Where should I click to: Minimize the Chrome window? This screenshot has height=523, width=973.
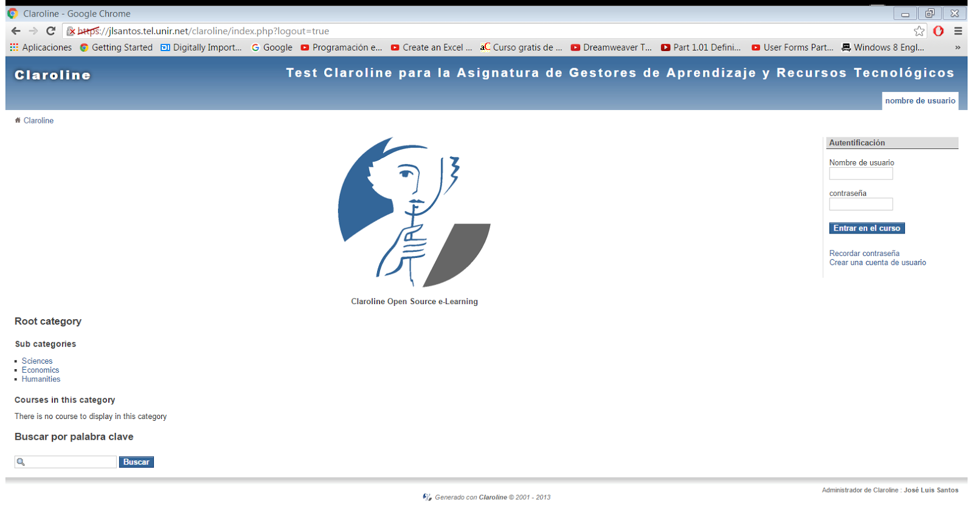[x=905, y=13]
